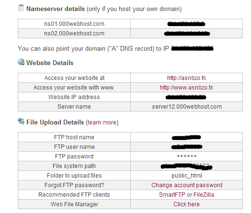The image size is (251, 213).
Task: Open the http://www.asnbzo.tk link
Action: [187, 88]
